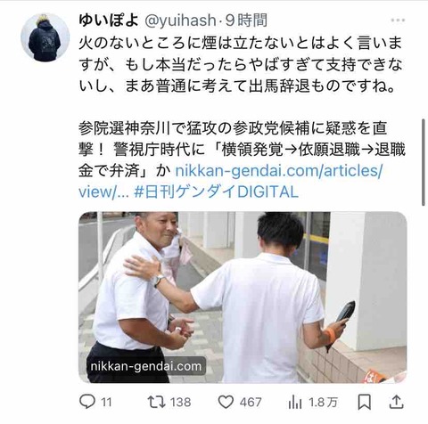View analytics bar-chart icon showing 1.8万

pyautogui.click(x=295, y=403)
